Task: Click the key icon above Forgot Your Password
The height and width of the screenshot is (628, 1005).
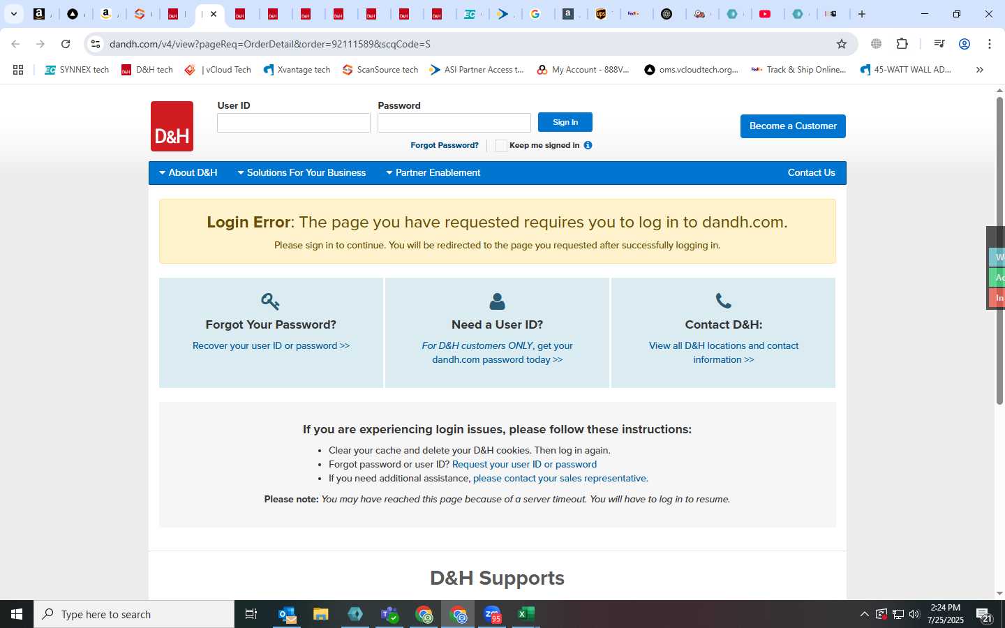Action: click(270, 301)
